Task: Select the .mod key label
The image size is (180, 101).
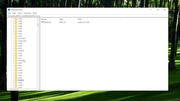Action: pos(20,73)
